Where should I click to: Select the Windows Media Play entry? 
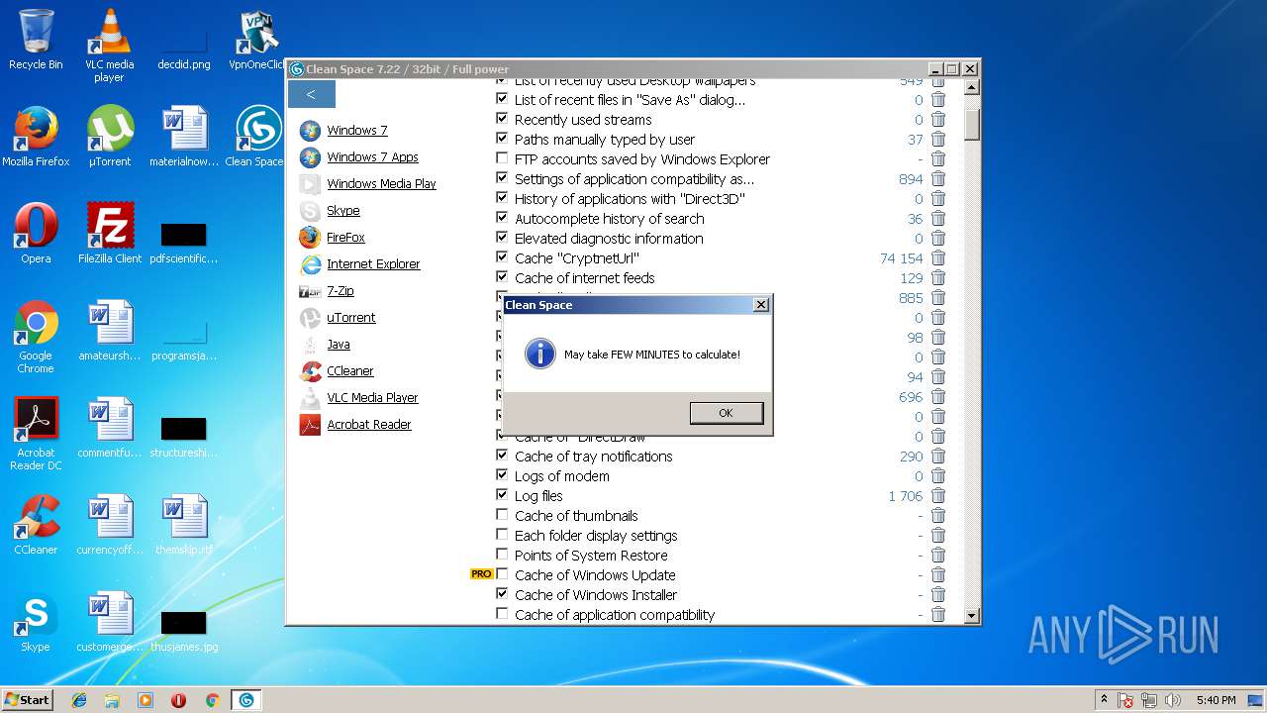point(381,184)
